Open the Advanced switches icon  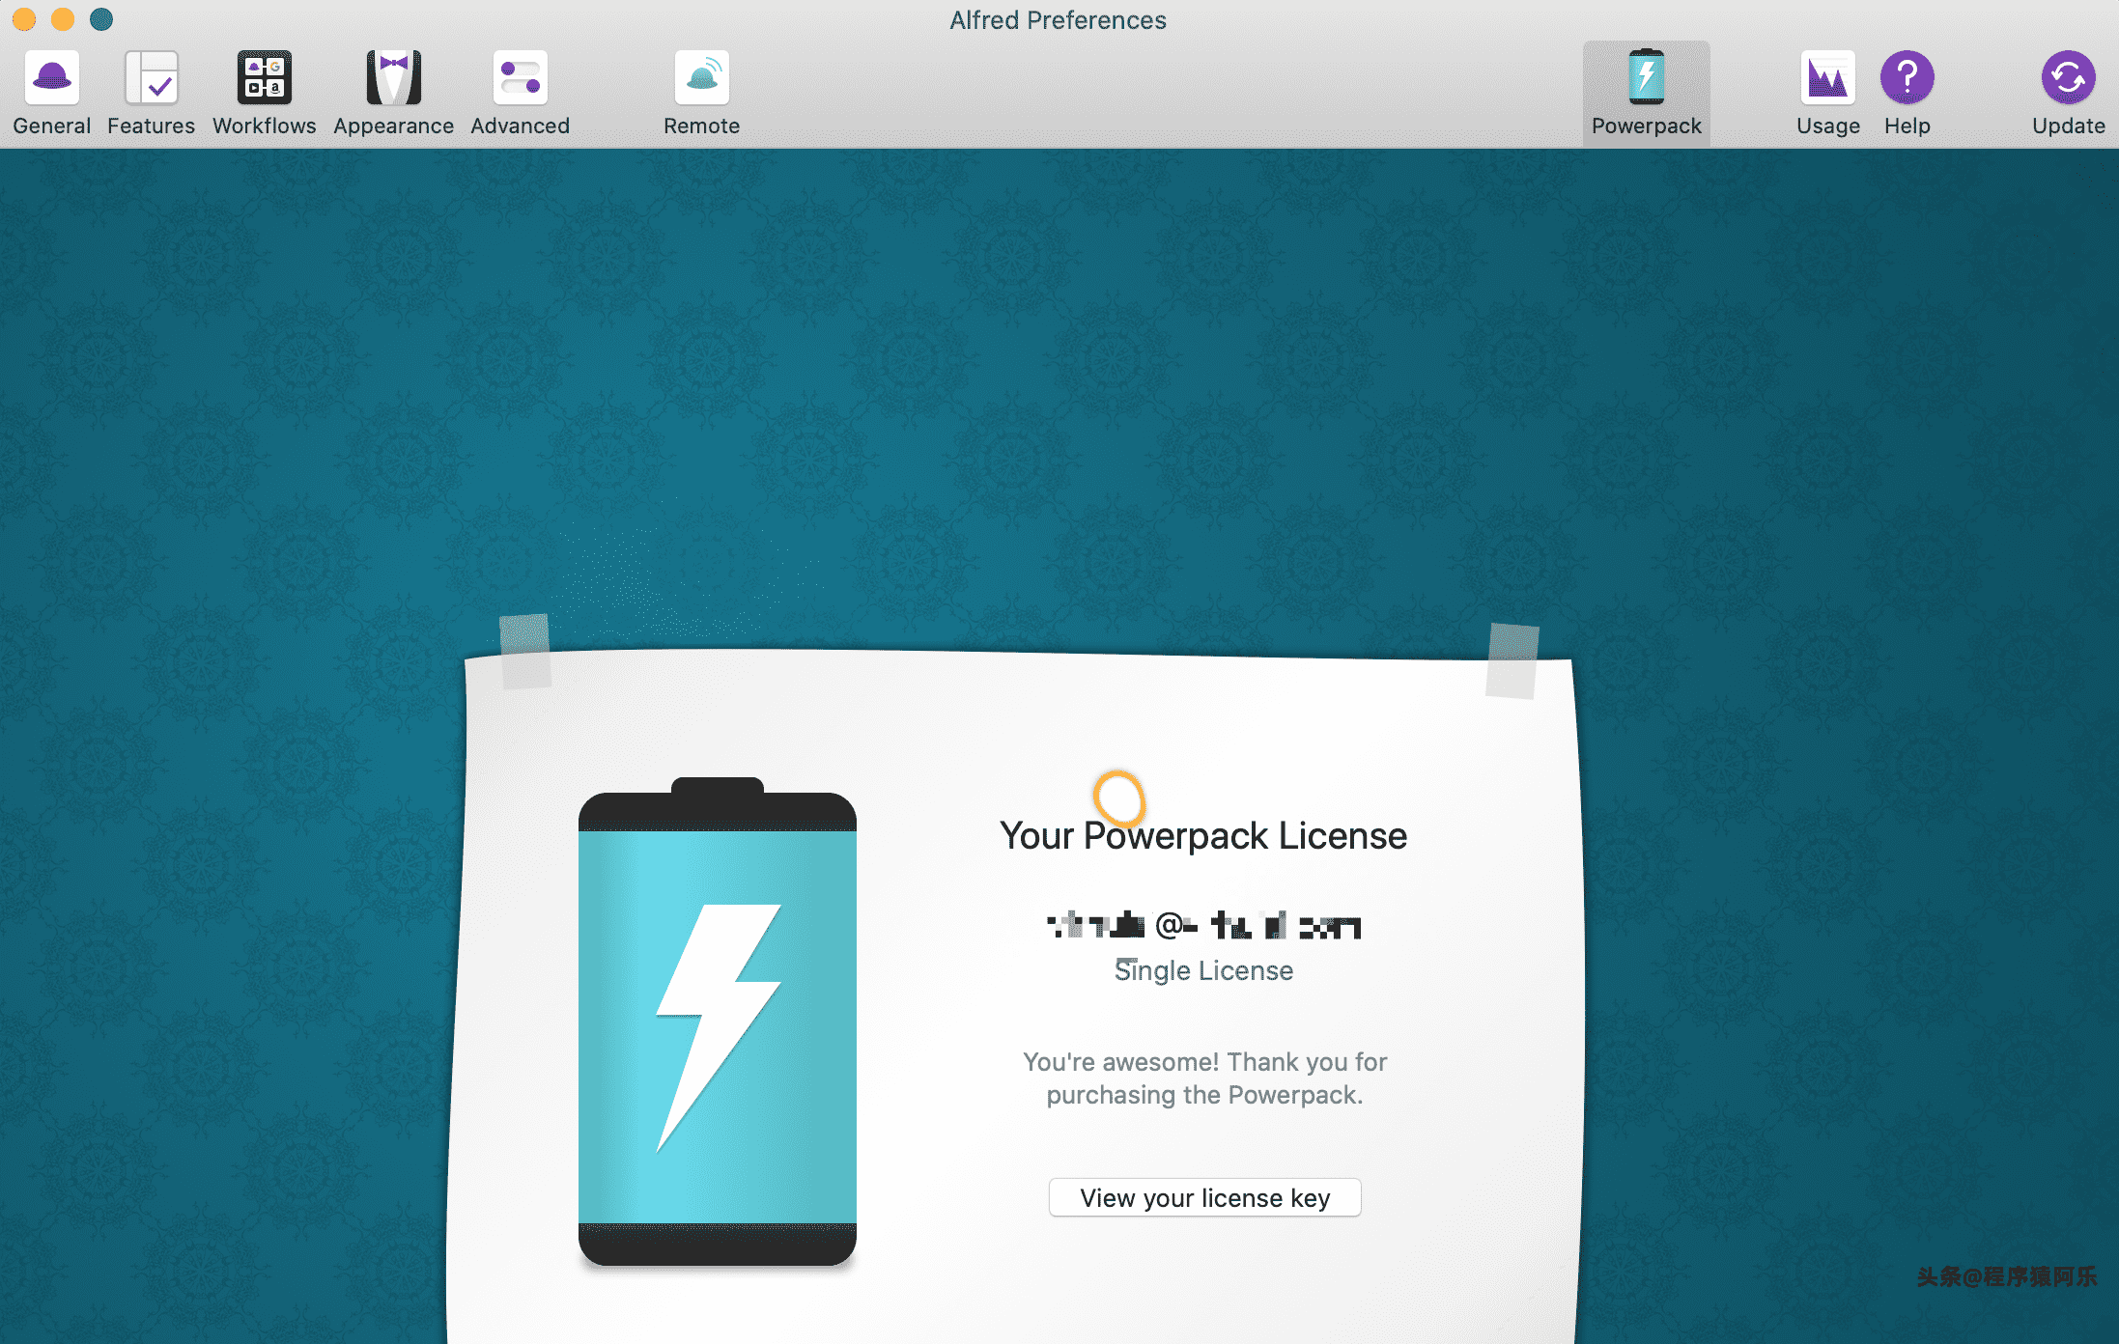point(521,77)
